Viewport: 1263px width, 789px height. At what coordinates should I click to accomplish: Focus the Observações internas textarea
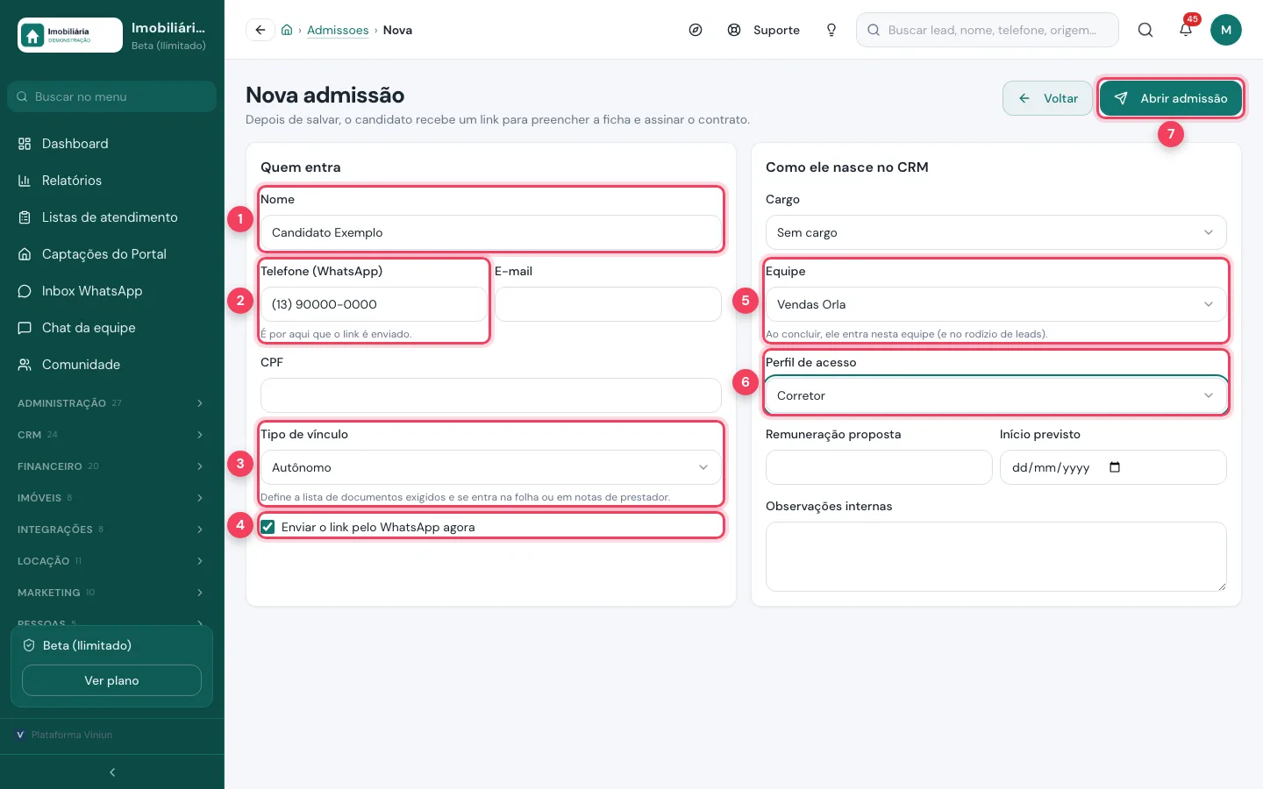coord(995,557)
